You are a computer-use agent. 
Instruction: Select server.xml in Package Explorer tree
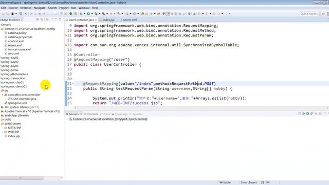click(15, 45)
